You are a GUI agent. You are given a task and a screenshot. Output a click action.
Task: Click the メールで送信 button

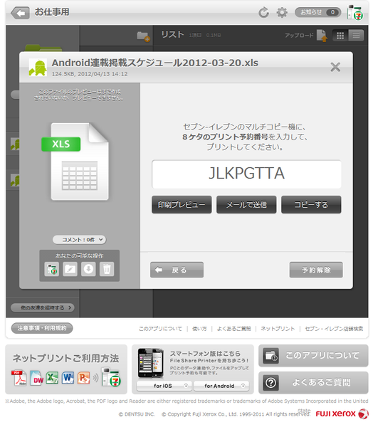(x=246, y=204)
